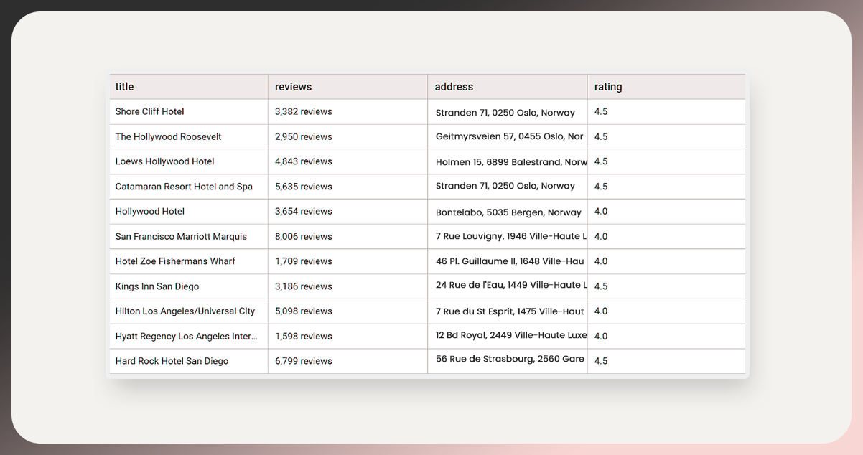Select San Francisco Marriott Marquis row title
Image resolution: width=863 pixels, height=455 pixels.
[x=181, y=237]
